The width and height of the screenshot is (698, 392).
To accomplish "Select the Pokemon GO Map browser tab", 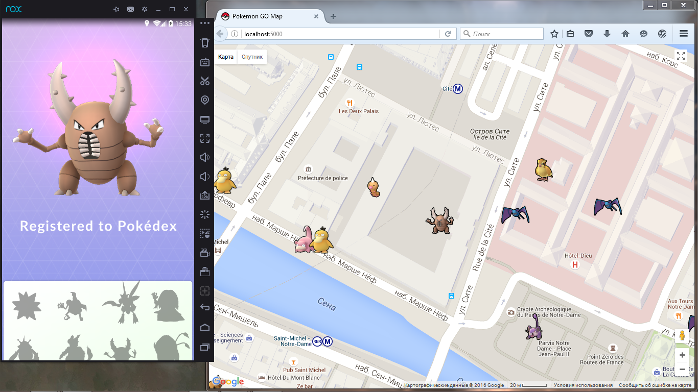I will pos(271,16).
